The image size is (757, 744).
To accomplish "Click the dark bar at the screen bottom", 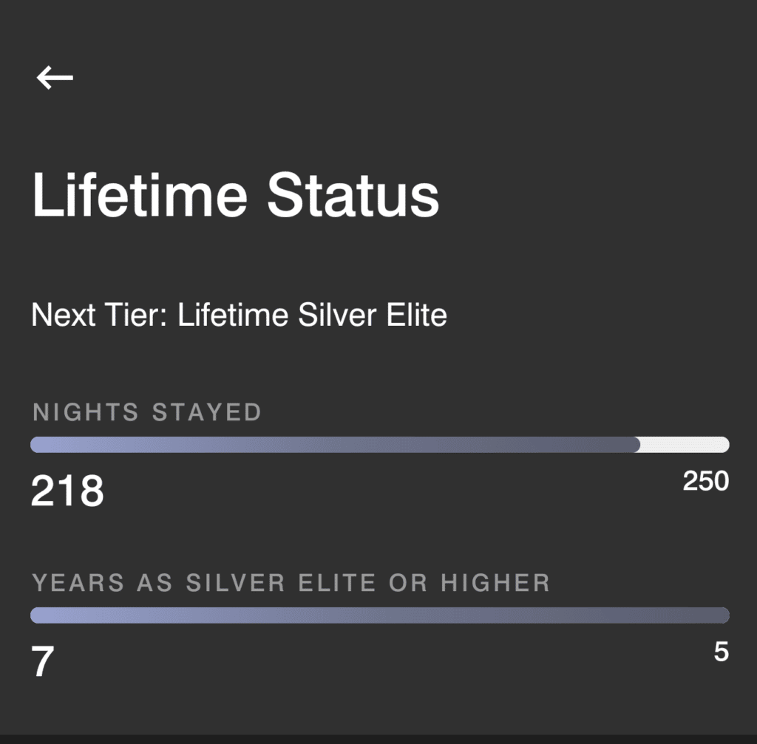I will point(378,739).
